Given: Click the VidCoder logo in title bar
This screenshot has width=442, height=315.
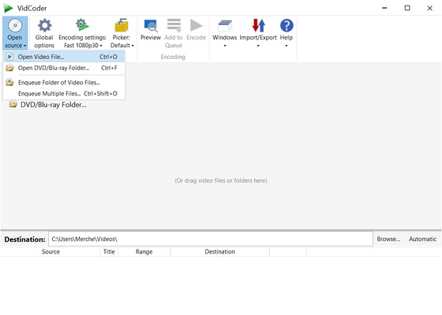Looking at the screenshot, I should point(8,8).
